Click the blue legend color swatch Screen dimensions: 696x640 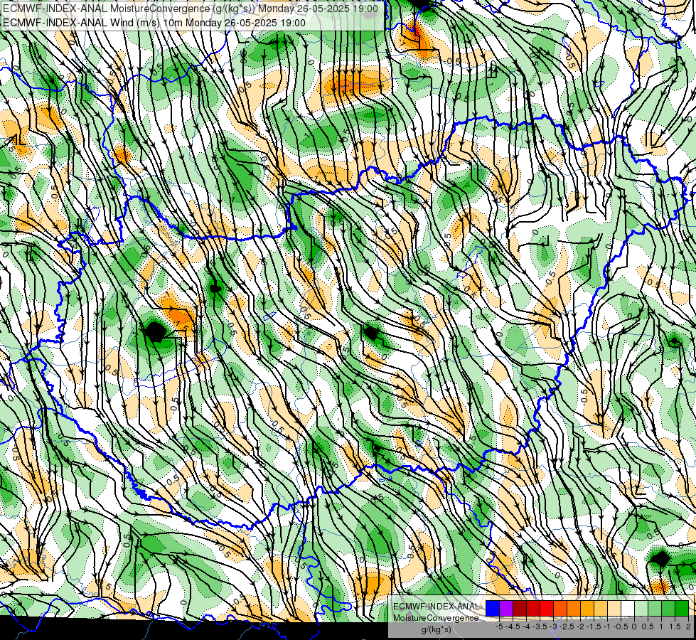click(493, 609)
